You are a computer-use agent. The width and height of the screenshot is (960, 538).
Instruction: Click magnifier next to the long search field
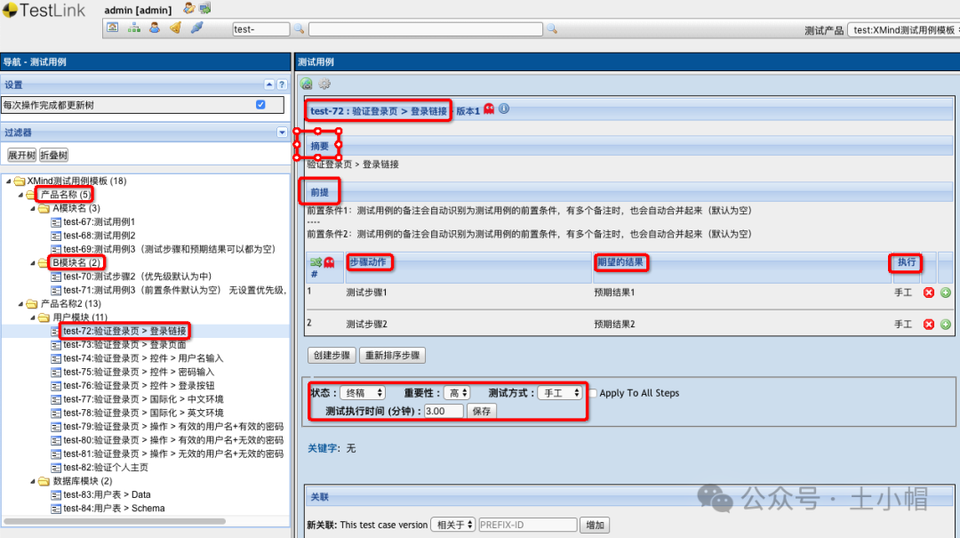(552, 28)
